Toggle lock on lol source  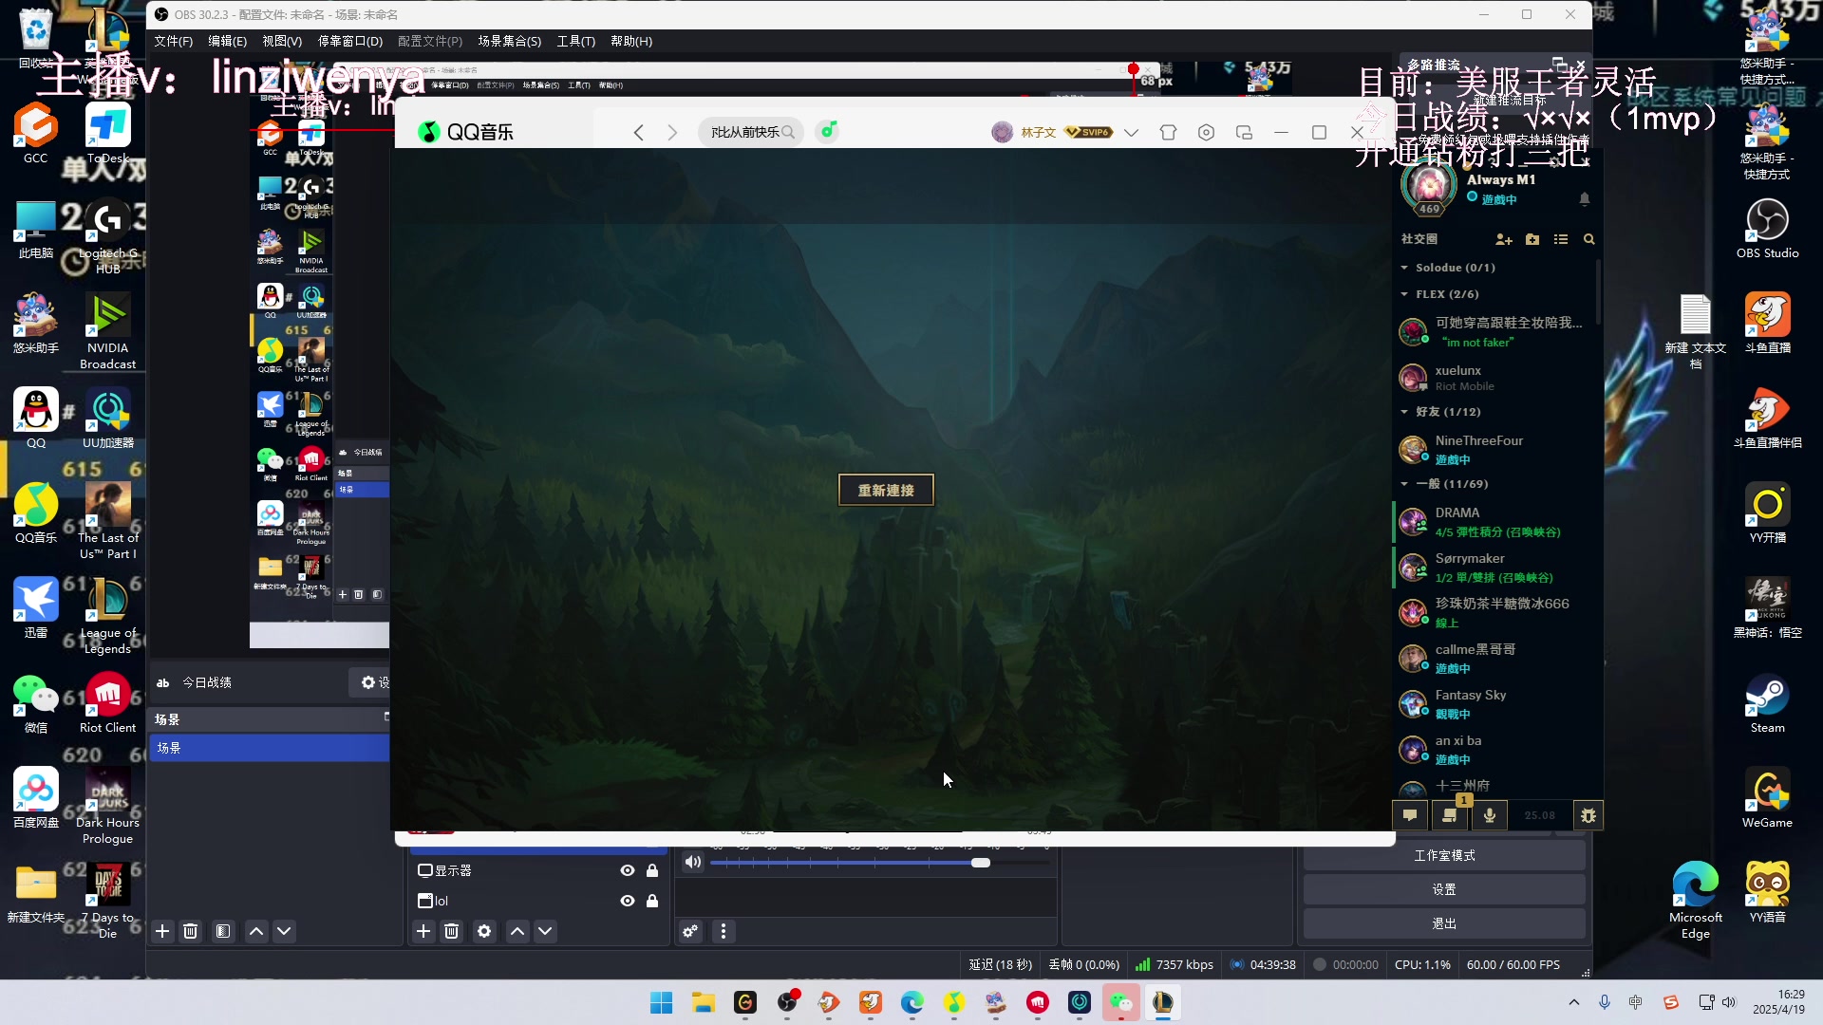[x=652, y=901]
